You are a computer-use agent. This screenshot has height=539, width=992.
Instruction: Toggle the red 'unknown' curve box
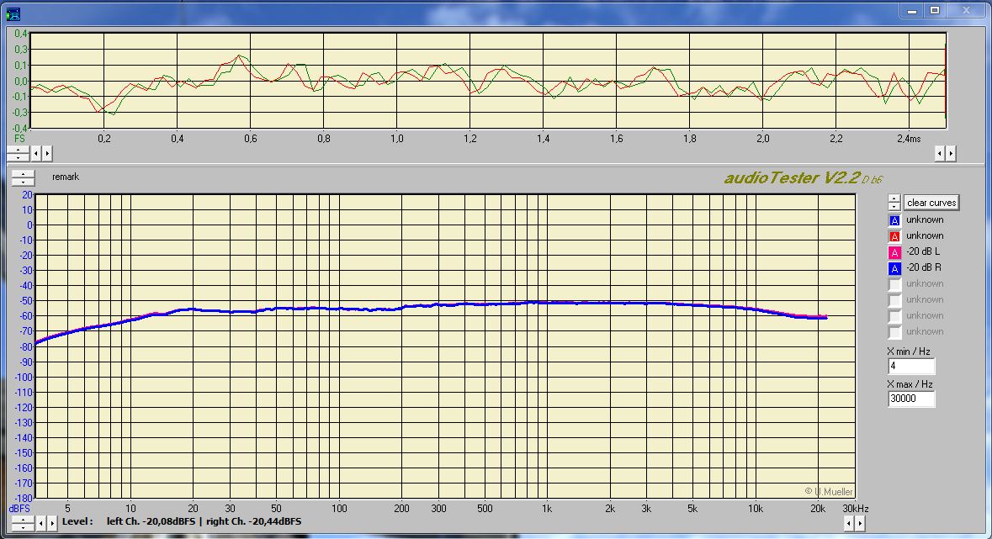point(894,236)
